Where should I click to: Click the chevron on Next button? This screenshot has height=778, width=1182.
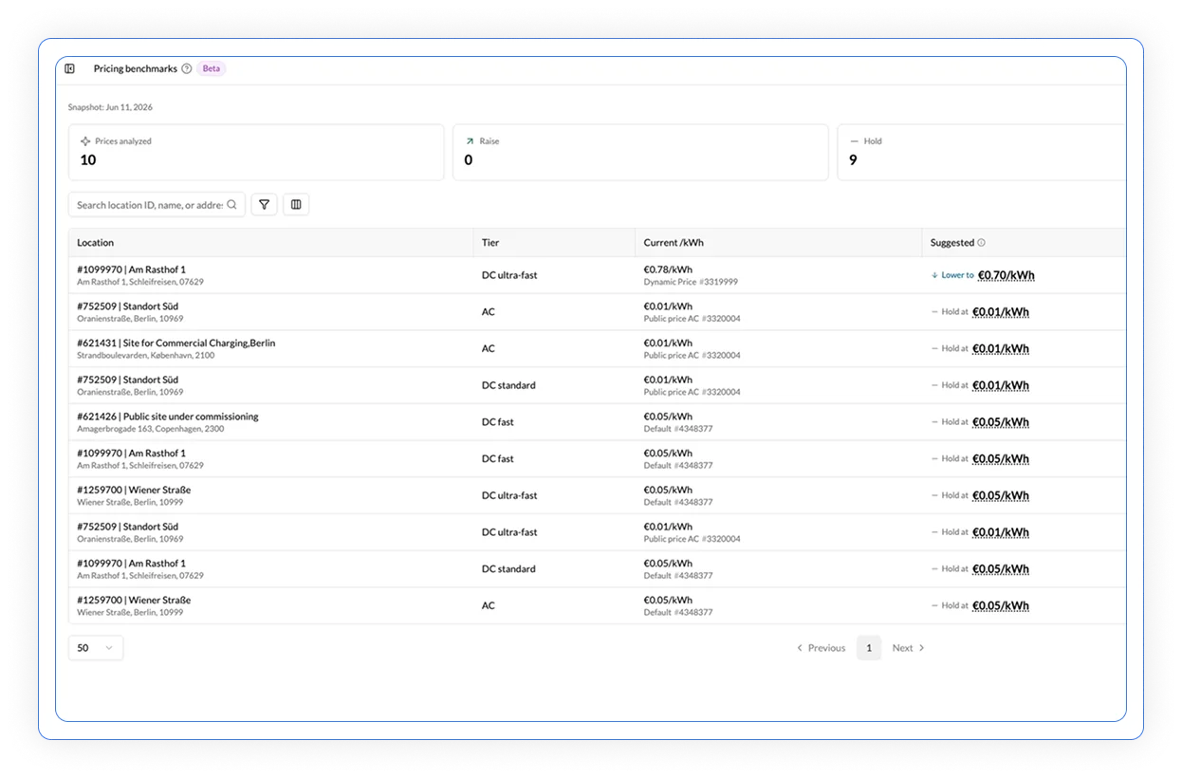pyautogui.click(x=921, y=648)
